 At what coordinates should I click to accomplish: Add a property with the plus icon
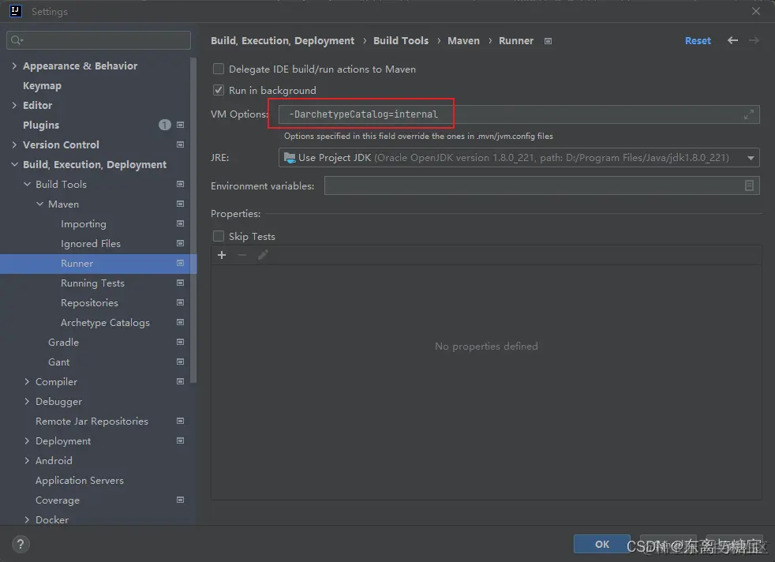pyautogui.click(x=222, y=255)
